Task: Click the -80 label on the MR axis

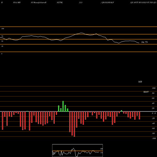Action: click(153, 133)
